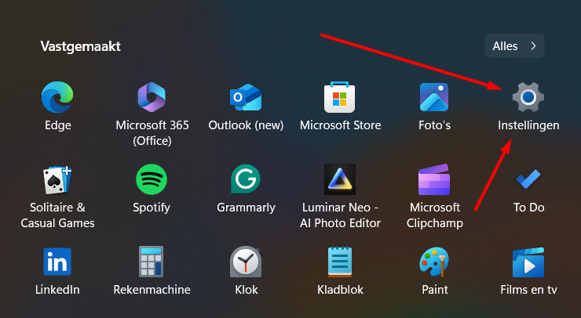The width and height of the screenshot is (581, 318).
Task: Open the LinkedIn app icon
Action: coord(57,262)
